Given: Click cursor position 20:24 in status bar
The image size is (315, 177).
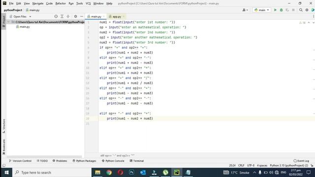Looking at the screenshot, I should pyautogui.click(x=232, y=166).
